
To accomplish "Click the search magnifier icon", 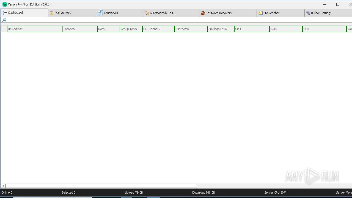I will (x=4, y=20).
